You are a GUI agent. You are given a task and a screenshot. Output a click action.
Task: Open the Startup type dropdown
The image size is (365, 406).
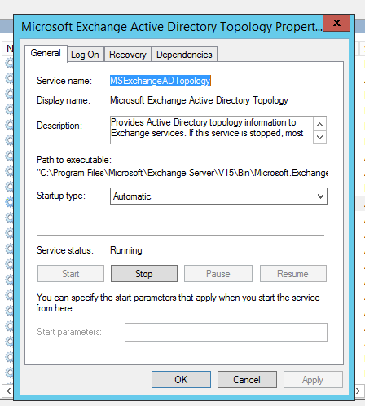point(218,196)
